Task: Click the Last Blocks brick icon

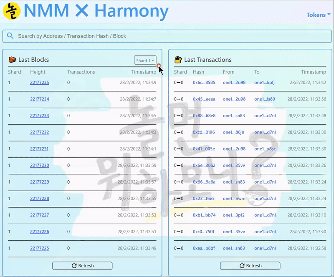Action: [x=12, y=60]
